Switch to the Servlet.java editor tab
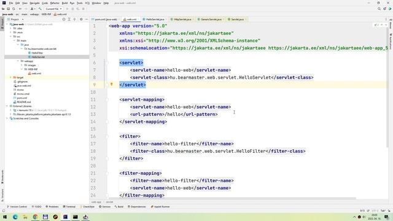Image resolution: width=393 pixels, height=221 pixels. click(237, 19)
